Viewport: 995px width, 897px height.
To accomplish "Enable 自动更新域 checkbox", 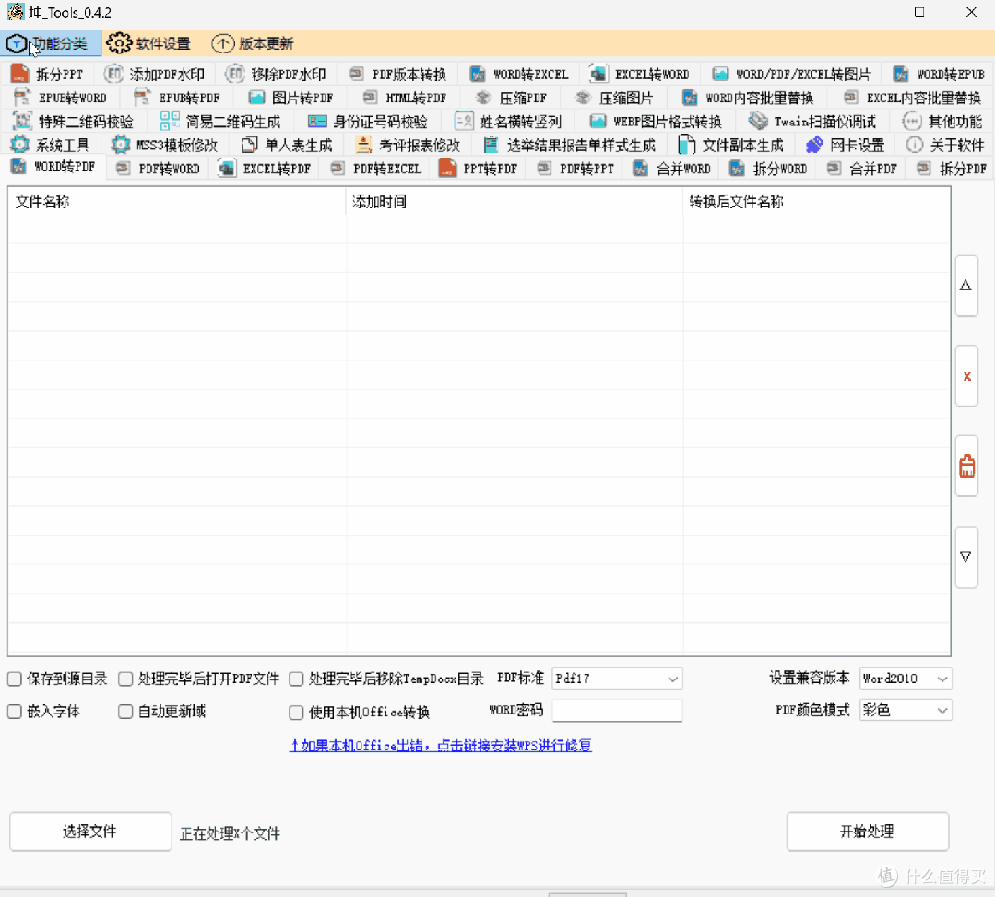I will (x=125, y=711).
